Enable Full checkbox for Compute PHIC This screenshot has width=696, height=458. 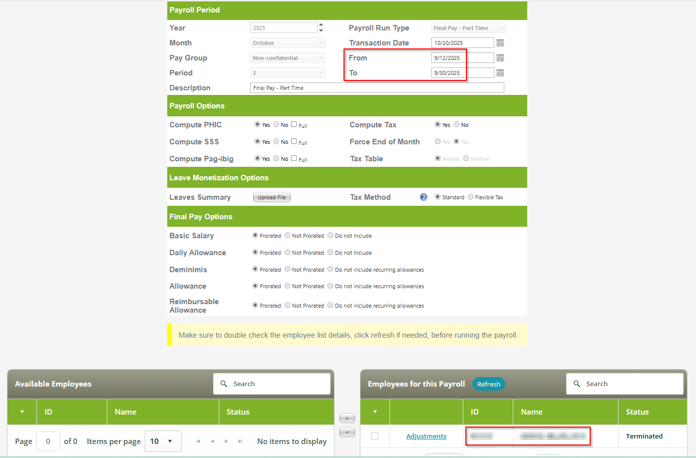pos(294,124)
